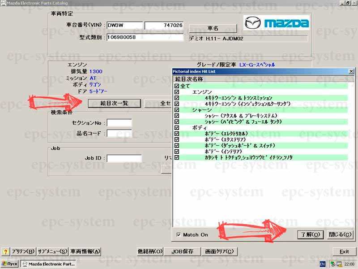Uncheck ボデー (インテリア) checkbox
Viewport: 358px width, 269px height.
pyautogui.click(x=176, y=152)
